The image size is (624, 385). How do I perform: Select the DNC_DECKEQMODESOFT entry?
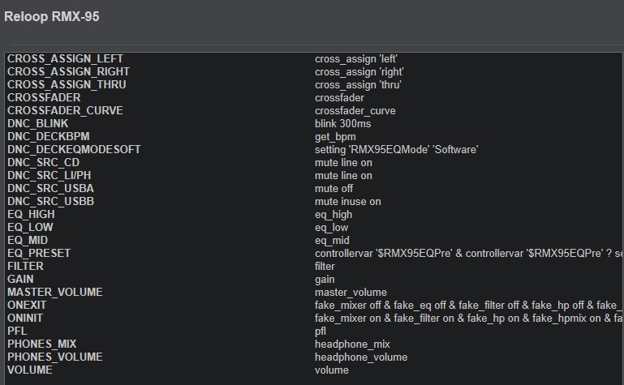click(74, 149)
